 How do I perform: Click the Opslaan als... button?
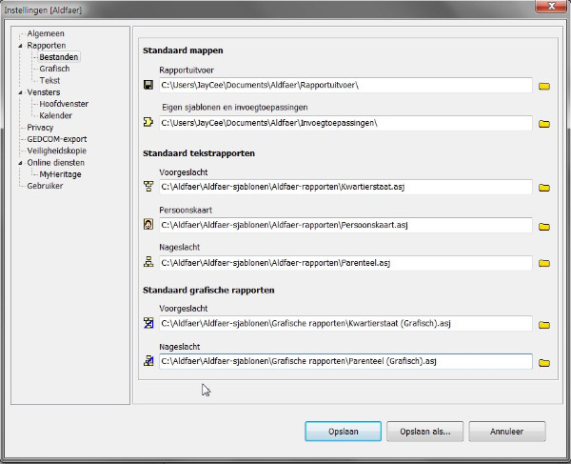(x=424, y=431)
